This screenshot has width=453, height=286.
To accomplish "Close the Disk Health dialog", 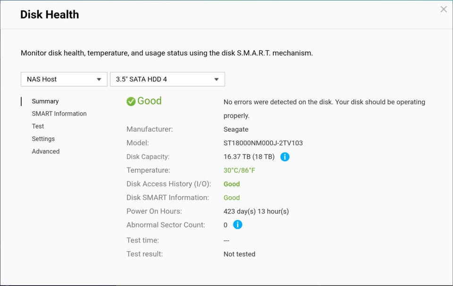I will click(x=444, y=9).
